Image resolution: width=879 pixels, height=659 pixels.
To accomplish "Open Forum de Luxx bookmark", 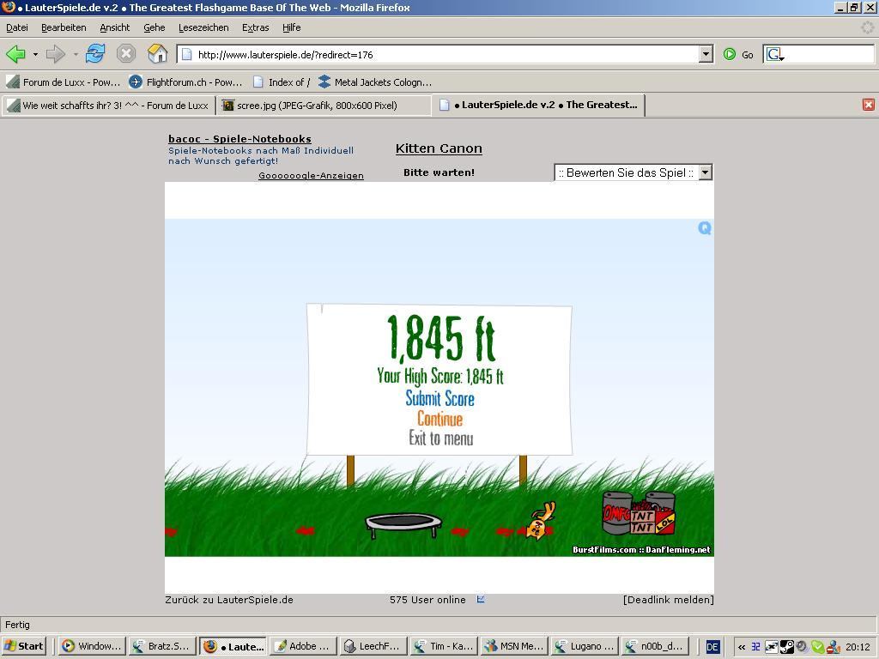I will [64, 82].
